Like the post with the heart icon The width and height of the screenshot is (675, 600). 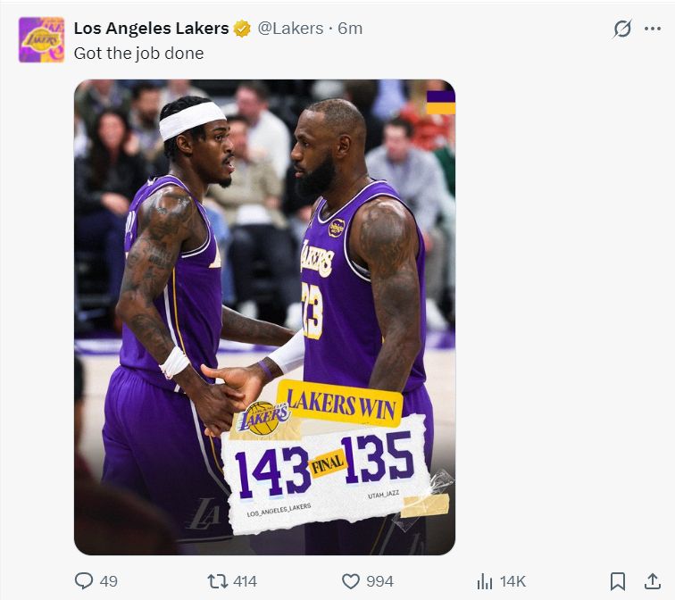[351, 581]
